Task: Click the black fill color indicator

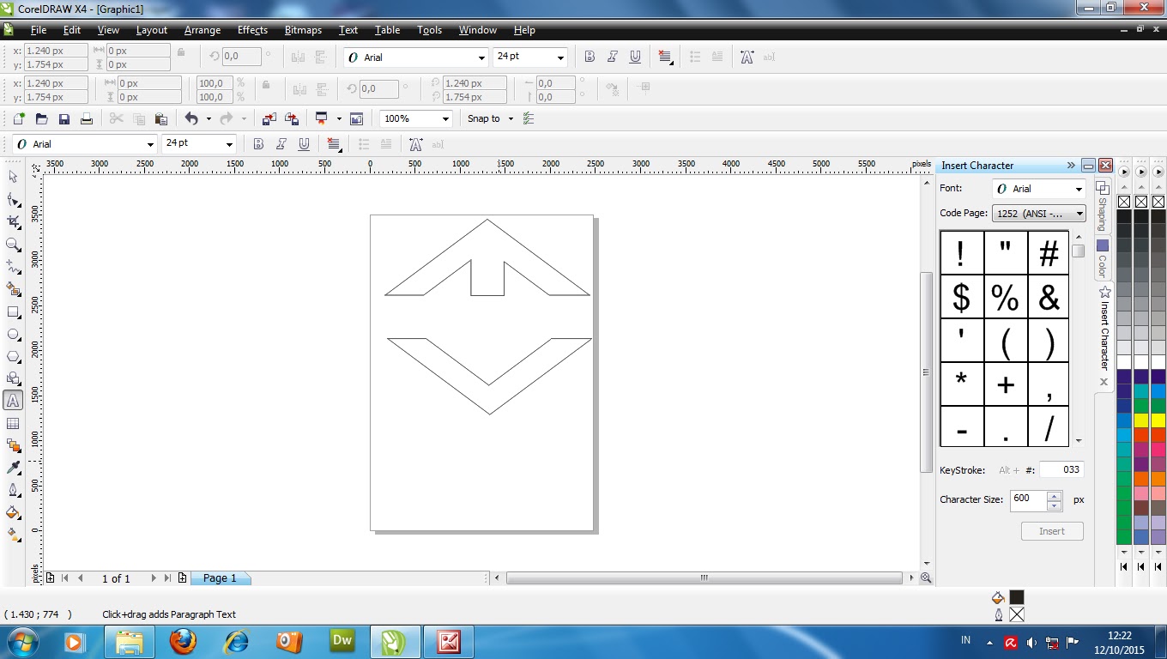Action: 1017,597
